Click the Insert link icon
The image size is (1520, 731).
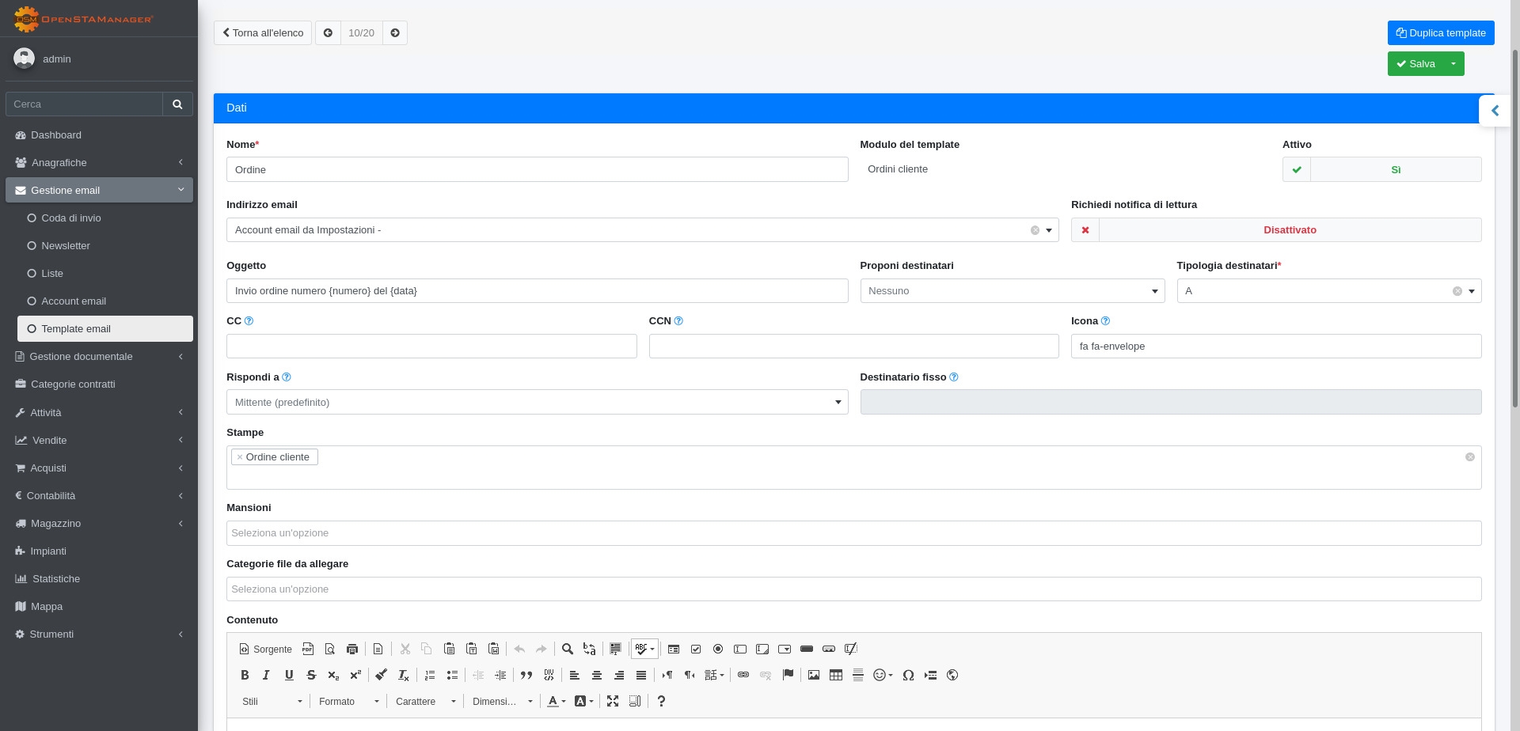tap(743, 675)
